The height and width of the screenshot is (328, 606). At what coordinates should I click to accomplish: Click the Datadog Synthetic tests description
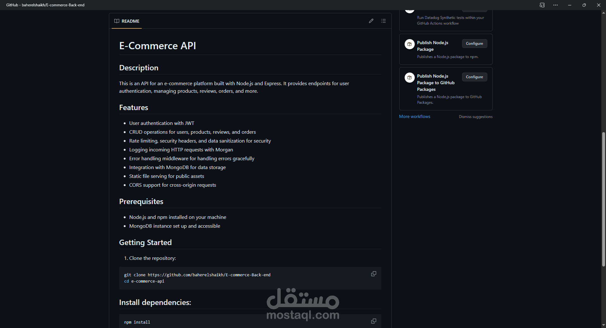450,20
